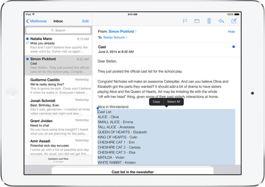Tap the Wi-Fi icon in the status bar

[34, 14]
